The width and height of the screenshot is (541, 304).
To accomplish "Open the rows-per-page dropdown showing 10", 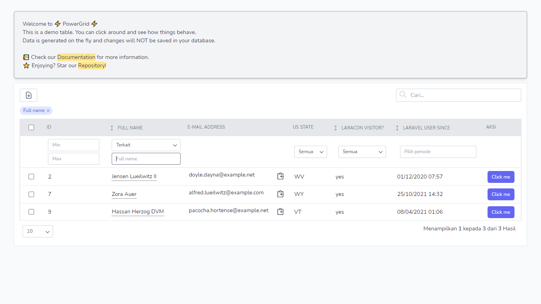I will coord(38,231).
